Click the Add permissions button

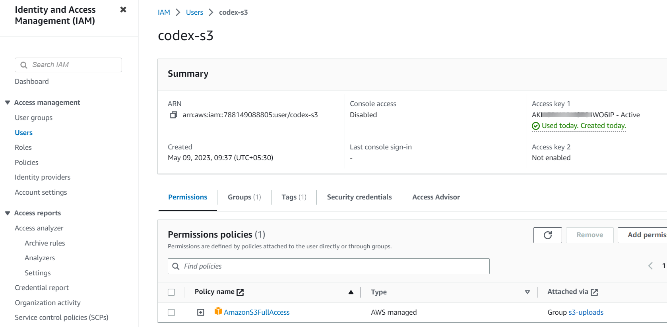tap(642, 235)
